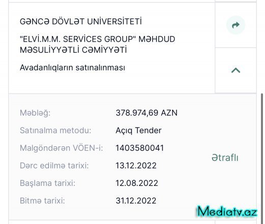Click the amount 378.974,69 AZN

146,113
